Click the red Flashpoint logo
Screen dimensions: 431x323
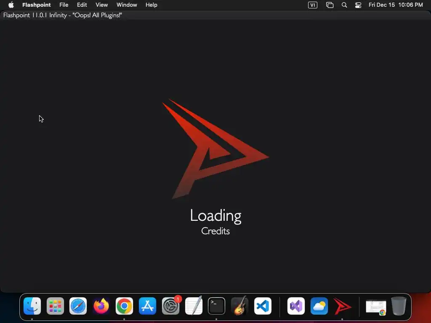[215, 149]
